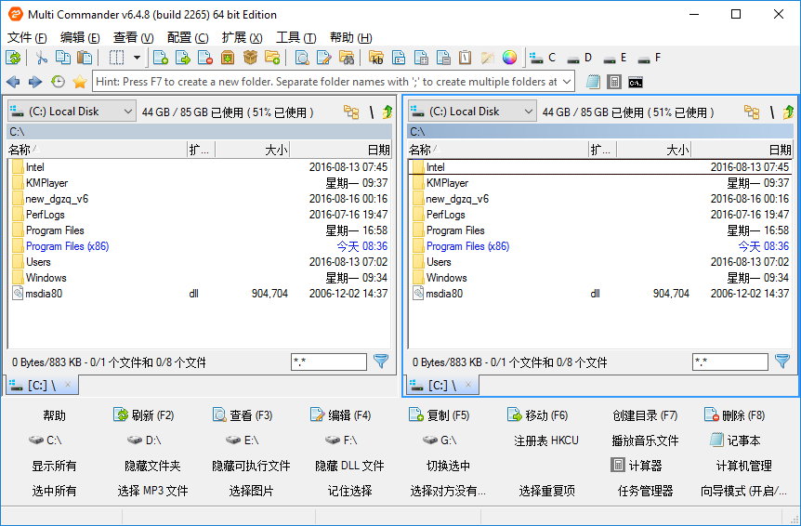This screenshot has width=801, height=526.
Task: Select KMPlayer folder in left panel
Action: tap(199, 183)
